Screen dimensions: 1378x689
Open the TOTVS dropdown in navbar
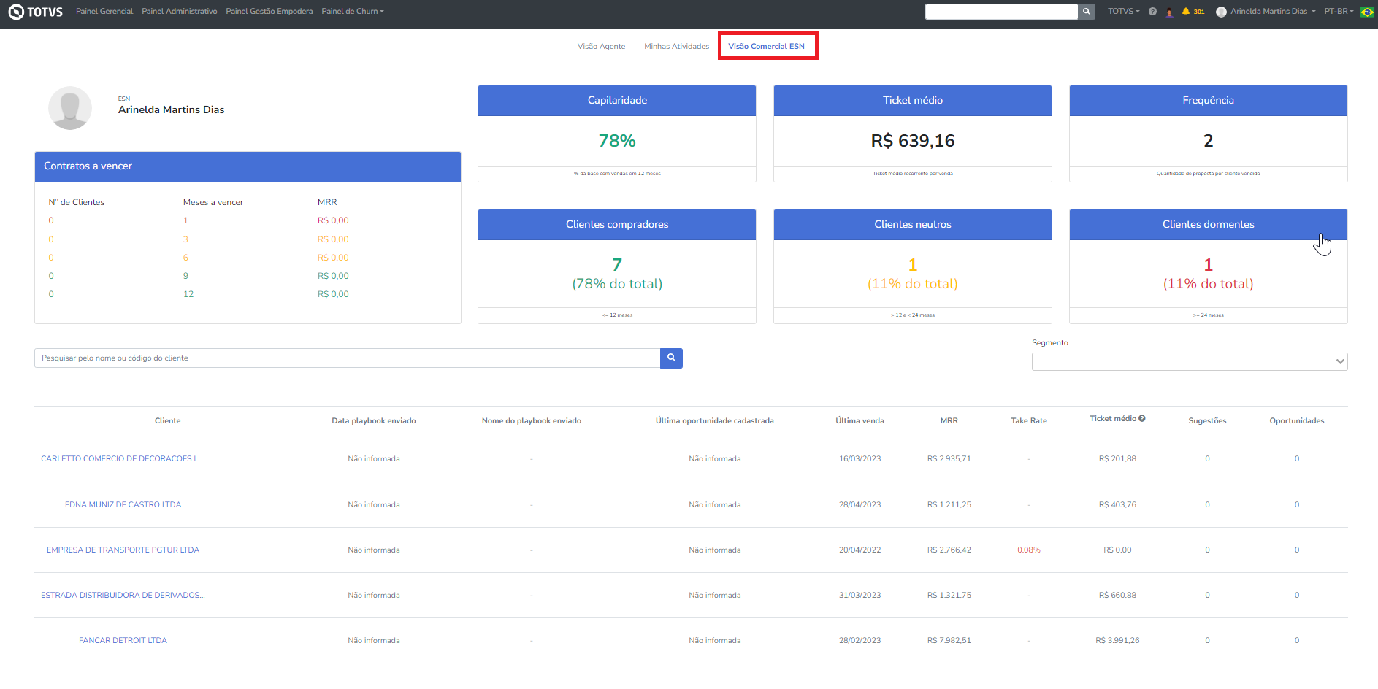[x=1123, y=12]
